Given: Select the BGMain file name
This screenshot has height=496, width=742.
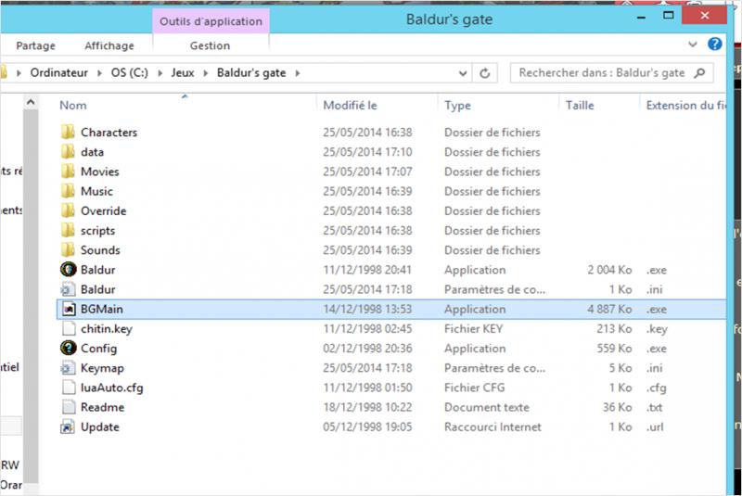Looking at the screenshot, I should [x=102, y=309].
